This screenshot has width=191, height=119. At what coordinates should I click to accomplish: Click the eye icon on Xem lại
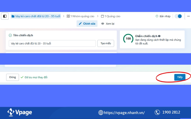tap(103, 24)
